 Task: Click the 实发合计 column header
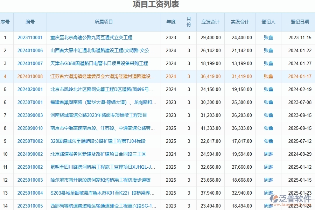(x=240, y=22)
